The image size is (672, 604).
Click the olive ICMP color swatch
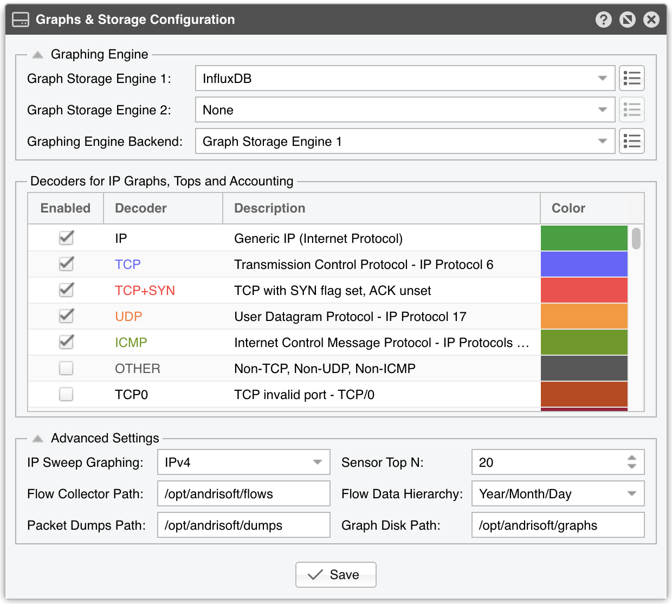584,342
